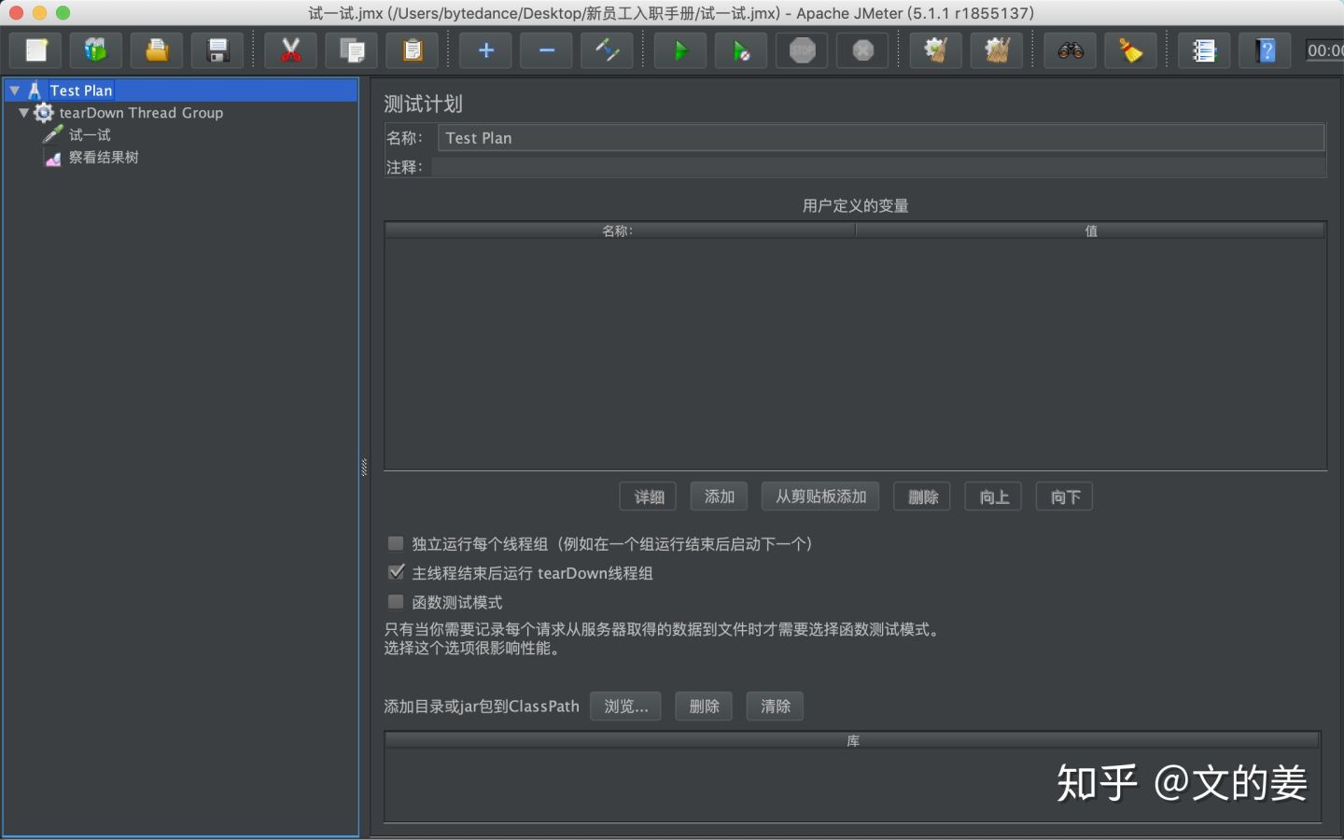Click the 清除 classpath button
Viewport: 1344px width, 840px height.
(x=775, y=707)
